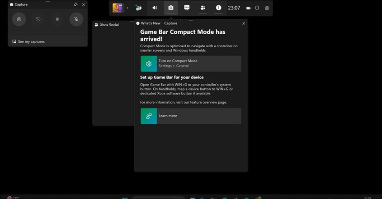This screenshot has width=382, height=199.
Task: Click the Learn more card
Action: click(x=191, y=116)
